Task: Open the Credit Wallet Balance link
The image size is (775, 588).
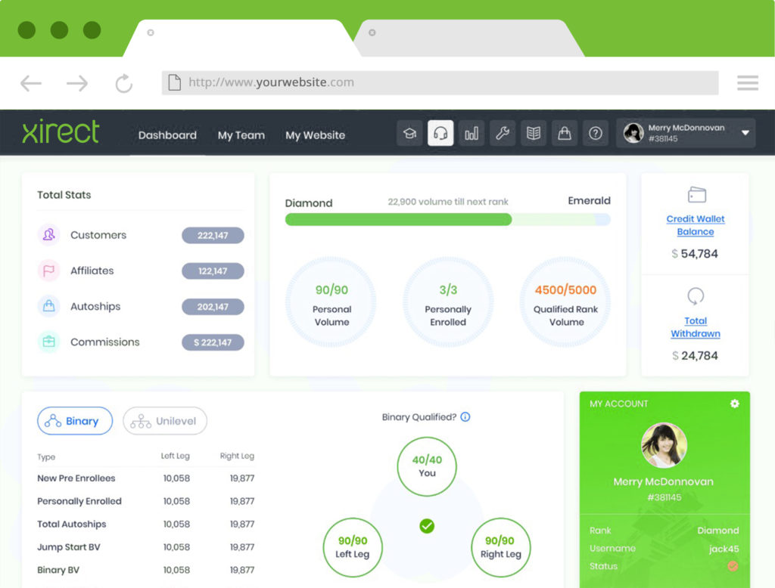Action: (x=696, y=225)
